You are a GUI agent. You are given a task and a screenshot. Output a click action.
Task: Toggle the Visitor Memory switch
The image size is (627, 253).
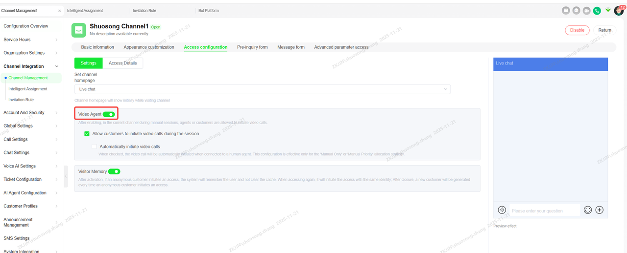click(114, 171)
